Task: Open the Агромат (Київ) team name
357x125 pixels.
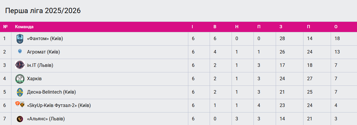Action: [x=44, y=52]
